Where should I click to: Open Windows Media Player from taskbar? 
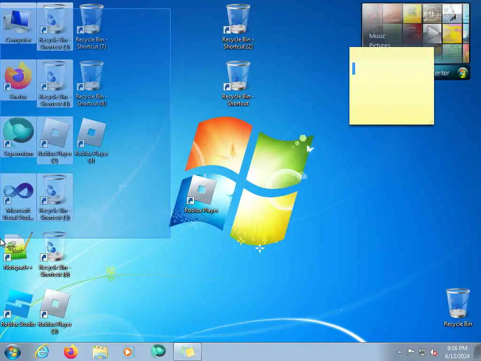click(x=129, y=352)
